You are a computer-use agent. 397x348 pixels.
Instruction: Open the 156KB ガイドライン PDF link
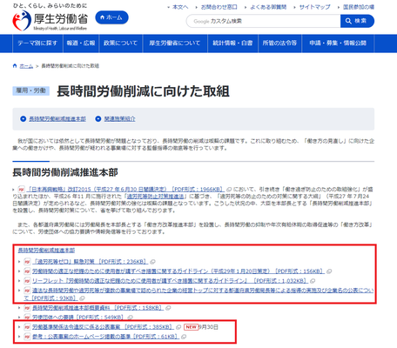coord(178,271)
